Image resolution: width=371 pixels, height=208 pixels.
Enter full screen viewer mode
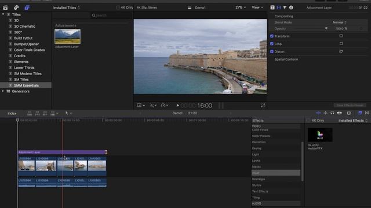tap(263, 105)
